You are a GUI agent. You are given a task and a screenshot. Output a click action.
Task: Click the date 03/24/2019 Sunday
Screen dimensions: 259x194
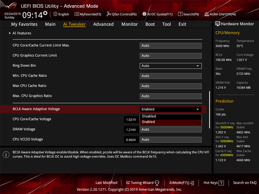(12, 15)
